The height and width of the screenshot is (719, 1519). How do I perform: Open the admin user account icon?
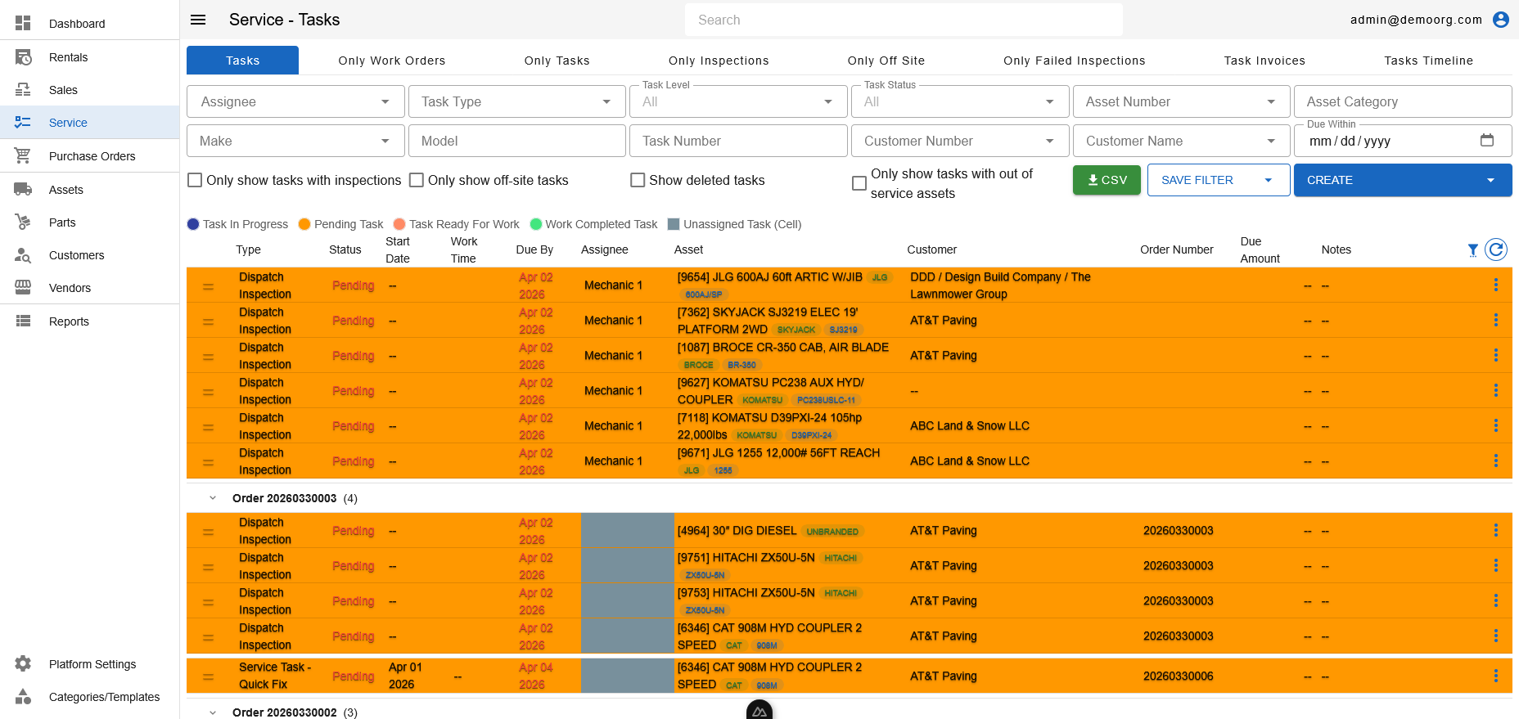(1501, 20)
